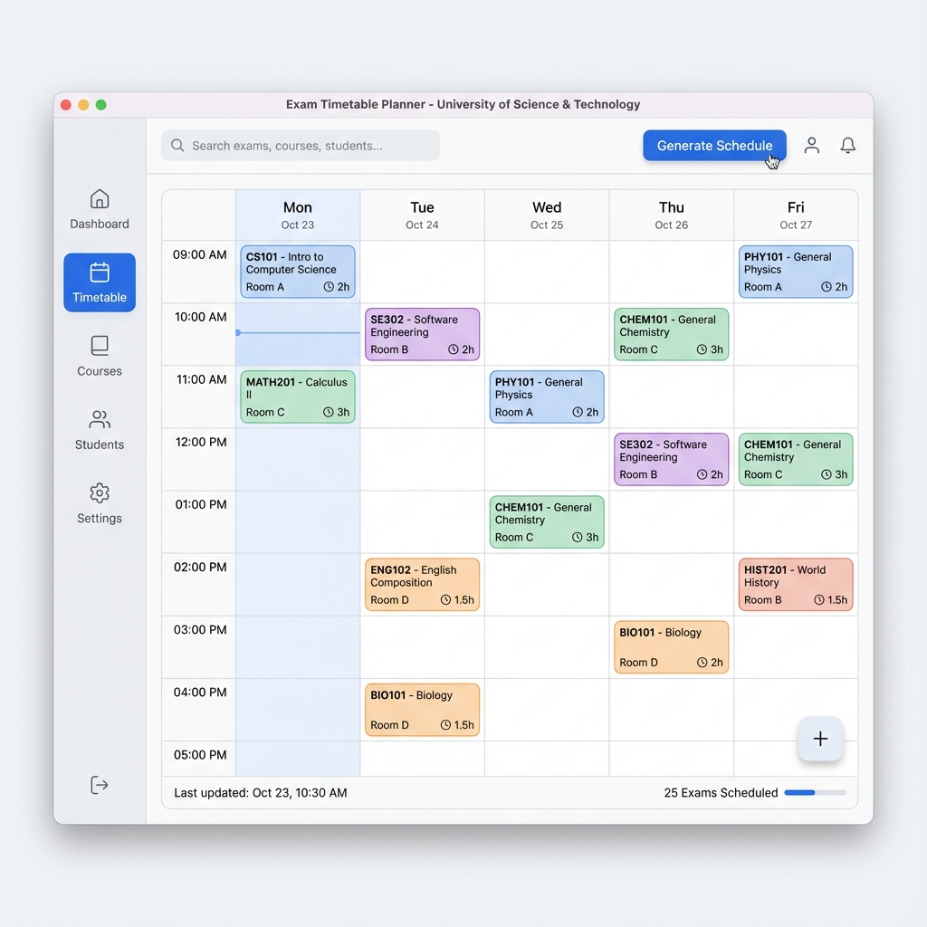The height and width of the screenshot is (927, 927).
Task: Click the plus button to add an exam
Action: [820, 739]
